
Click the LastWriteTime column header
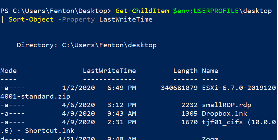pyautogui.click(x=109, y=71)
